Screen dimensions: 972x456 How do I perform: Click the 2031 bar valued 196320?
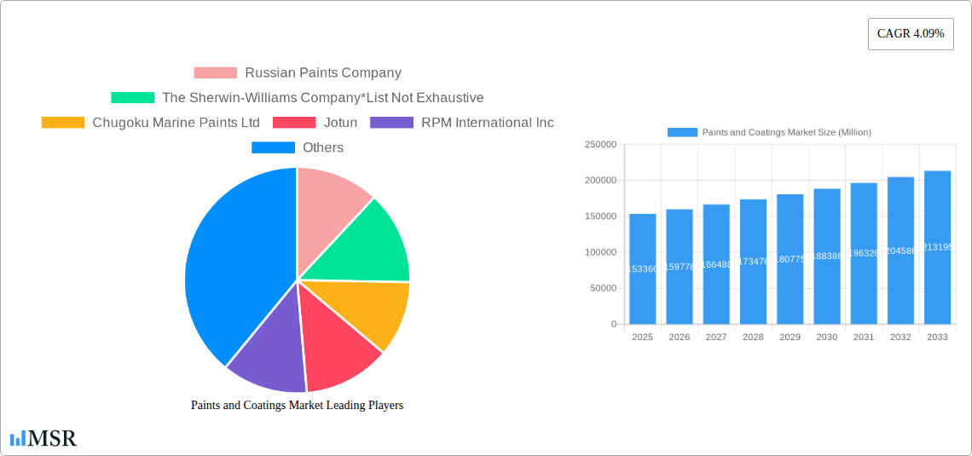pyautogui.click(x=864, y=253)
